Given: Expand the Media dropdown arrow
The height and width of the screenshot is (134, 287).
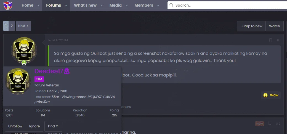Looking at the screenshot, I should click(127, 6).
